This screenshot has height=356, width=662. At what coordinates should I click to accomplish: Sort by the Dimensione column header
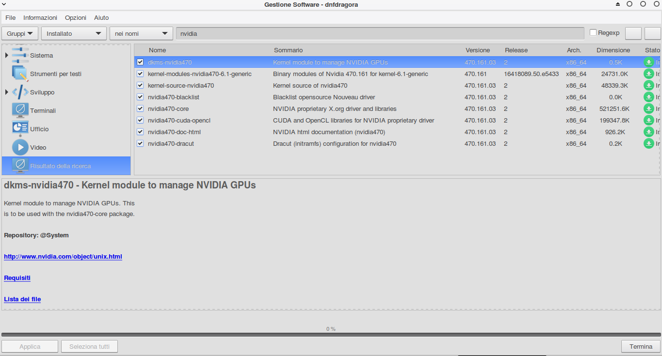pyautogui.click(x=613, y=50)
